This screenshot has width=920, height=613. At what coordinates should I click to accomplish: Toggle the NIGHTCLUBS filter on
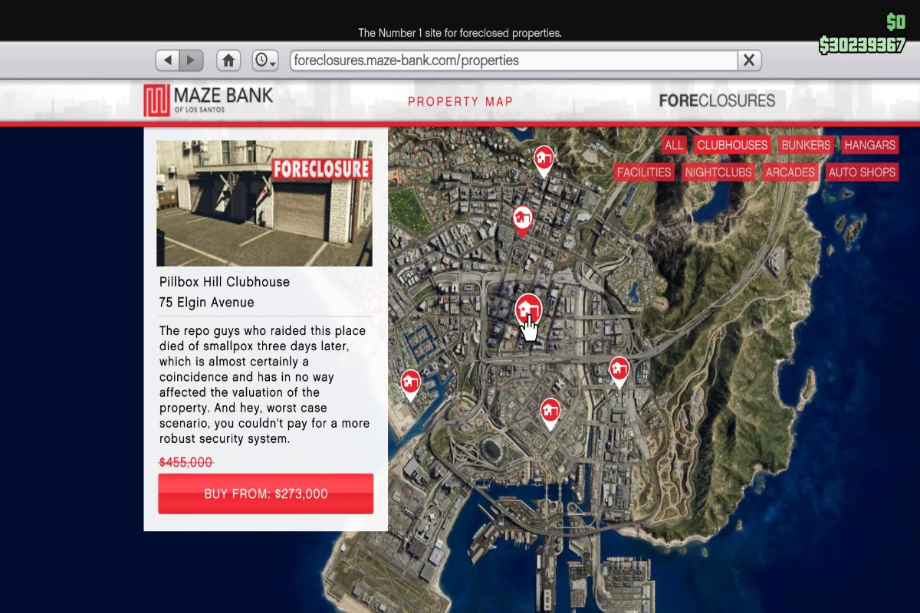point(718,172)
